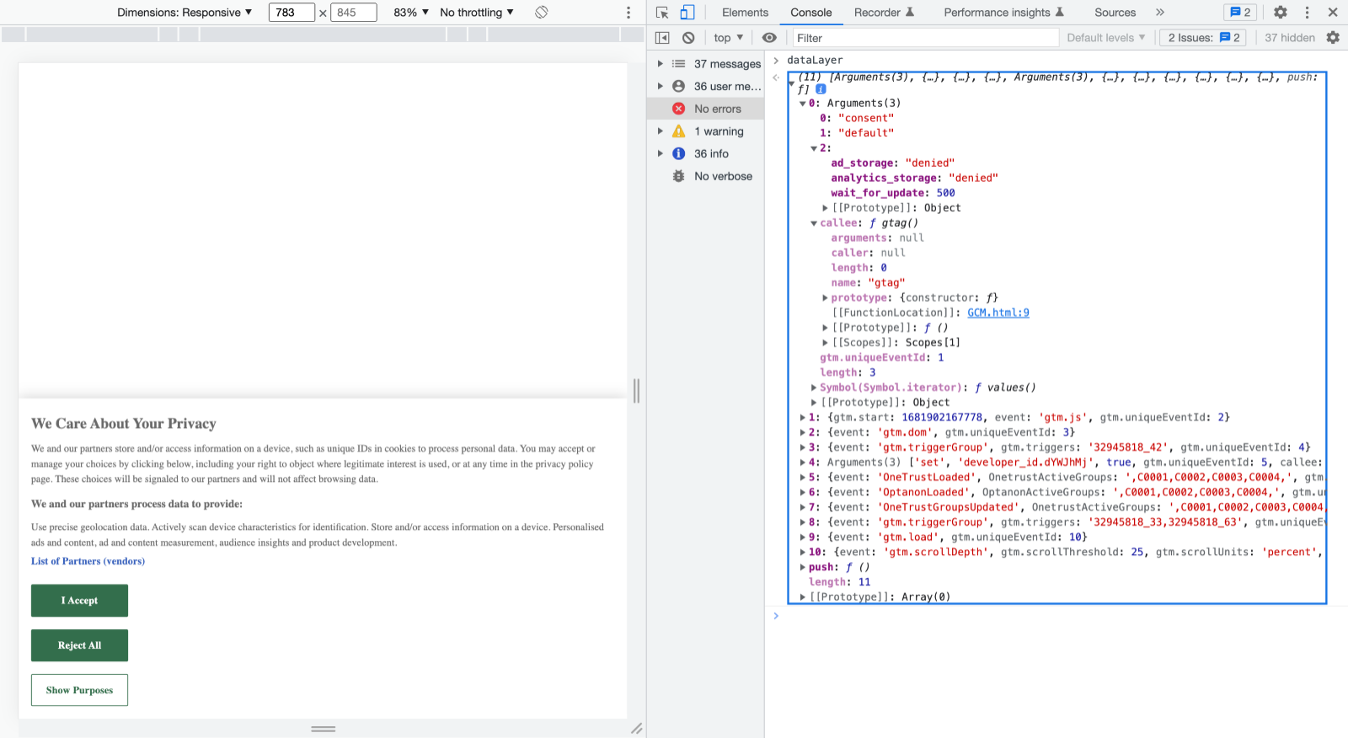Open the List of Partners (vendors) link

coord(88,561)
